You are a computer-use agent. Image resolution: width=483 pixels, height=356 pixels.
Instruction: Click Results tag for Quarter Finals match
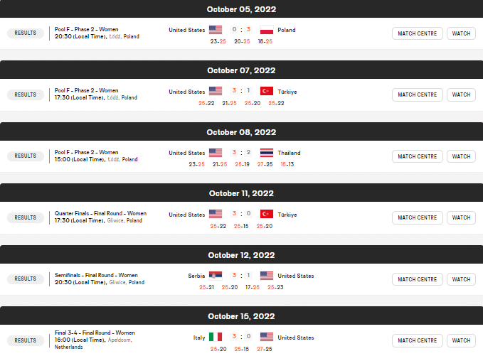(26, 217)
